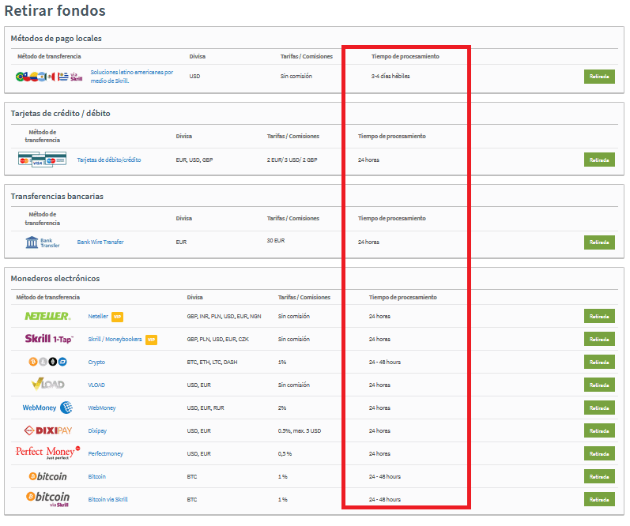Open the Bank Wire Transfer link
This screenshot has width=630, height=526.
[100, 242]
